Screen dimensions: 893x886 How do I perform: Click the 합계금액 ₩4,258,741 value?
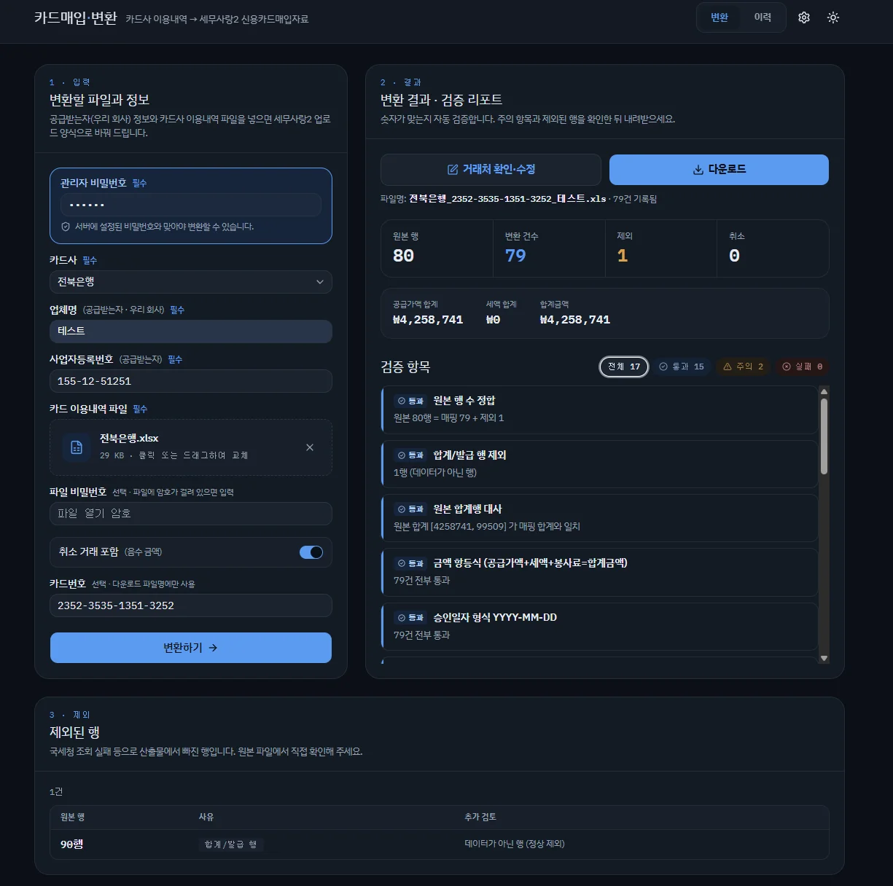click(x=575, y=320)
